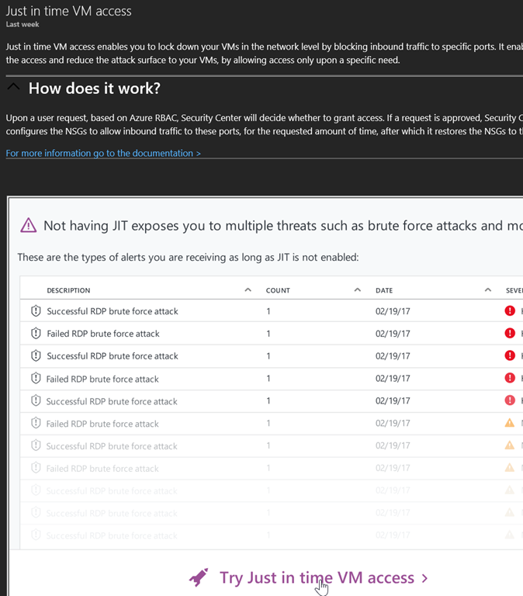Image resolution: width=523 pixels, height=596 pixels.
Task: Sort by the Date column header
Action: [384, 290]
